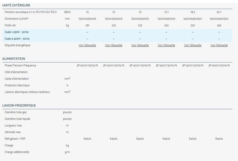Click the ALIMENTATION section heading
The image size is (238, 161).
point(14,59)
